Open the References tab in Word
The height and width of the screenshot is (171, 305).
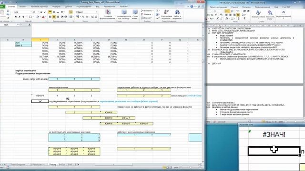tap(234, 7)
